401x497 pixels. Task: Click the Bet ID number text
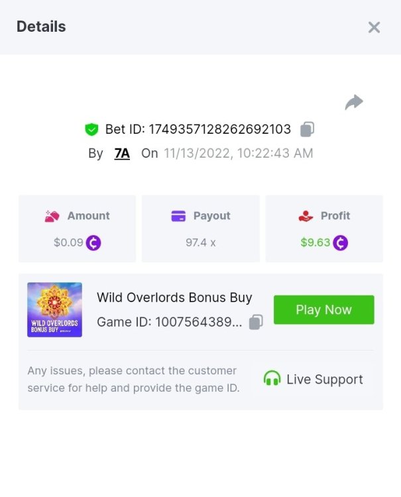[219, 129]
